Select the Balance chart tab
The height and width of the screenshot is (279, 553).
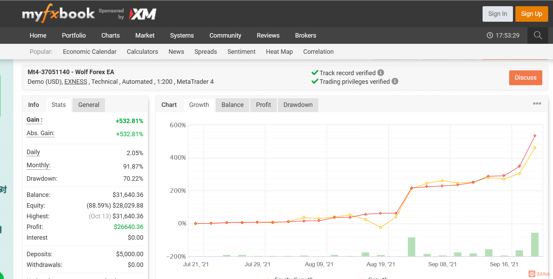point(233,105)
